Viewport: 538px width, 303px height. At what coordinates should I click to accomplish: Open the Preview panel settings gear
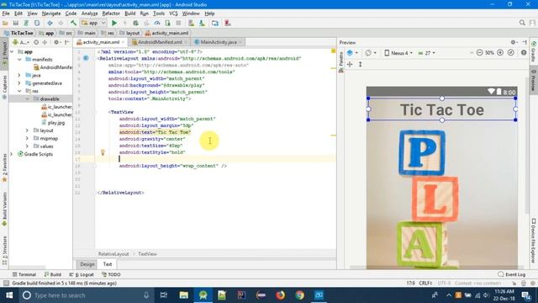(x=514, y=42)
